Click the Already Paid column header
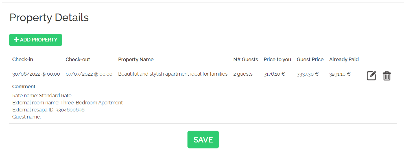The image size is (406, 158). [x=344, y=60]
